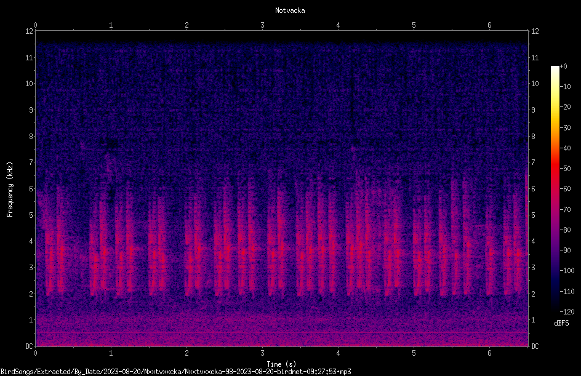This screenshot has height=376, width=581.
Task: Select the 1 second mark on bottom axis
Action: 111,353
